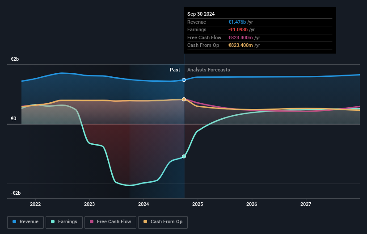Click the 'Cash From Op' row label in tooltip
Viewport: 367px width, 234px height.
[203, 46]
